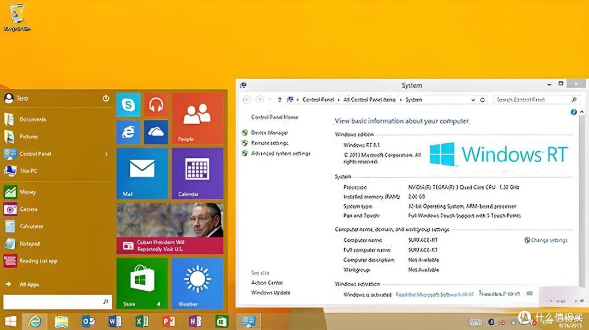Screen dimensions: 589x330
Task: Open the People tile
Action: [197, 119]
